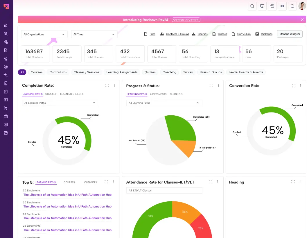
Task: Open Conversion Rate widget three-dot menu
Action: tap(301, 85)
